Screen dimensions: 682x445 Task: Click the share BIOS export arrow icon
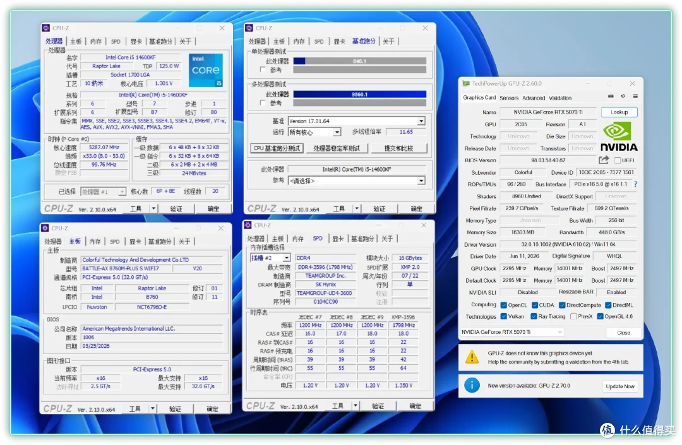point(604,160)
